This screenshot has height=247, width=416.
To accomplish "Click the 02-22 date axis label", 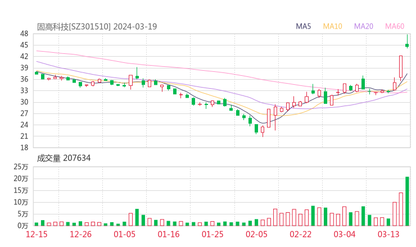I will point(300,234).
